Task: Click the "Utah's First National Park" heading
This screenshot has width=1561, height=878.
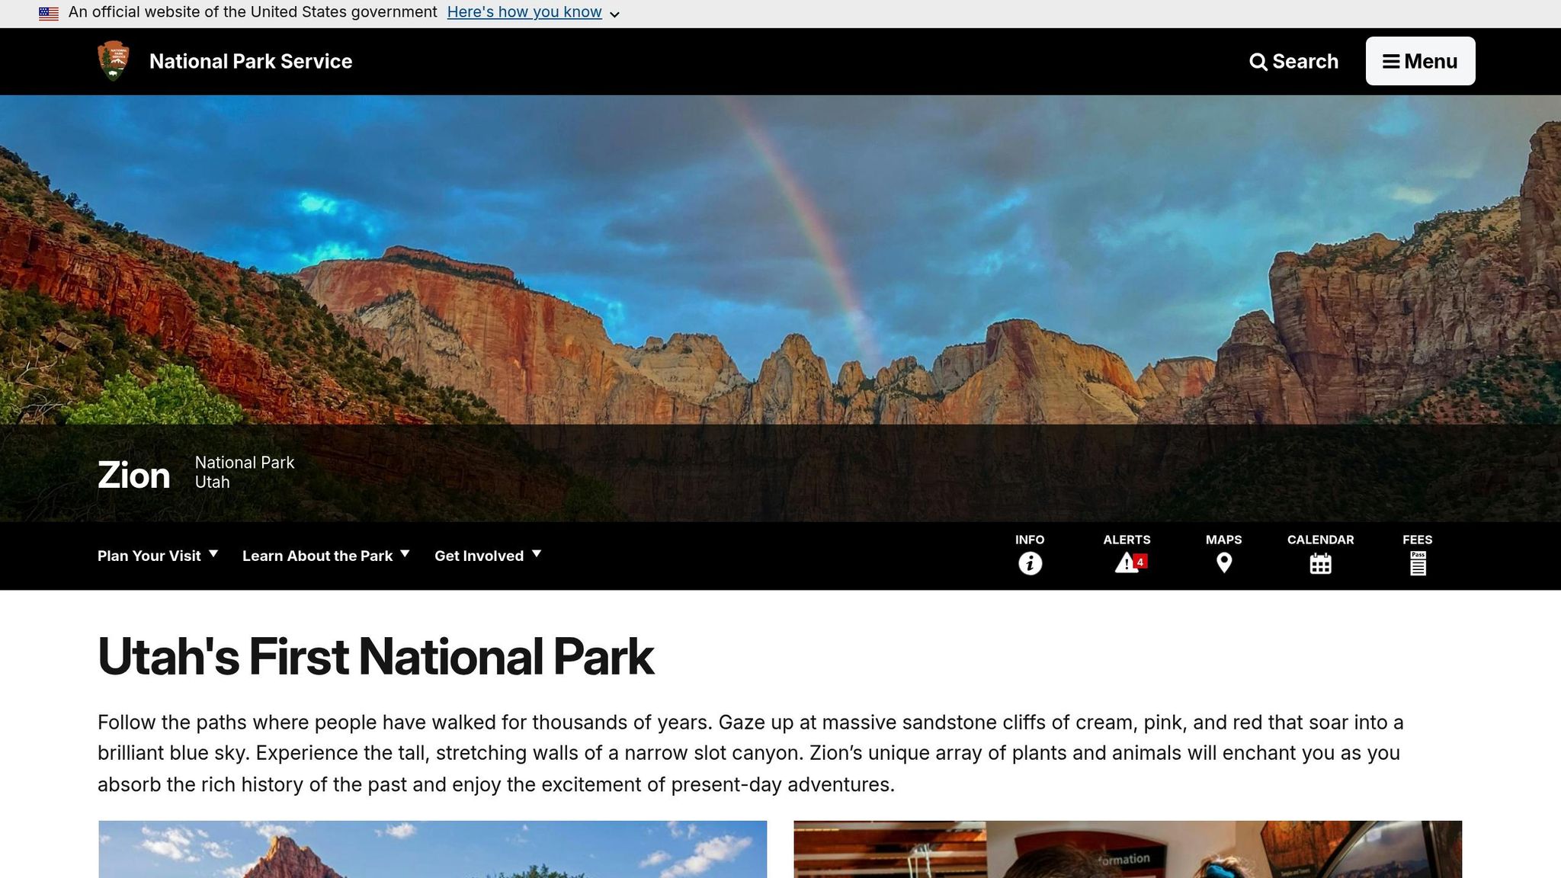Action: [376, 657]
